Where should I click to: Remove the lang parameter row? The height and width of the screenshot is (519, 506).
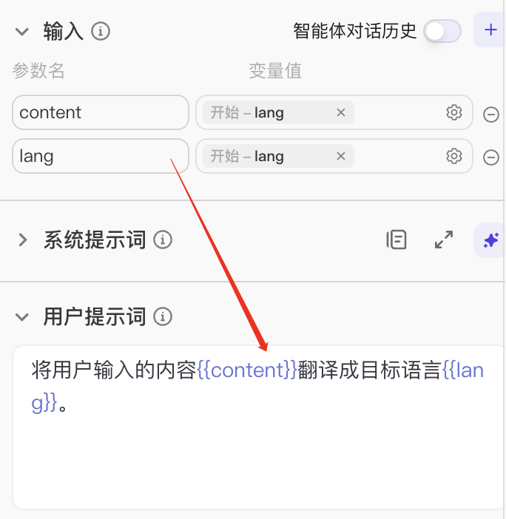coord(490,157)
